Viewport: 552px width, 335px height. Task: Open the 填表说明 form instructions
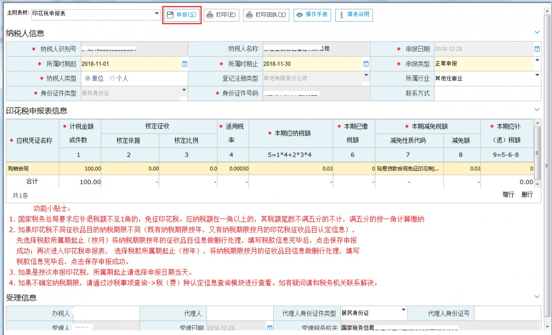point(354,15)
